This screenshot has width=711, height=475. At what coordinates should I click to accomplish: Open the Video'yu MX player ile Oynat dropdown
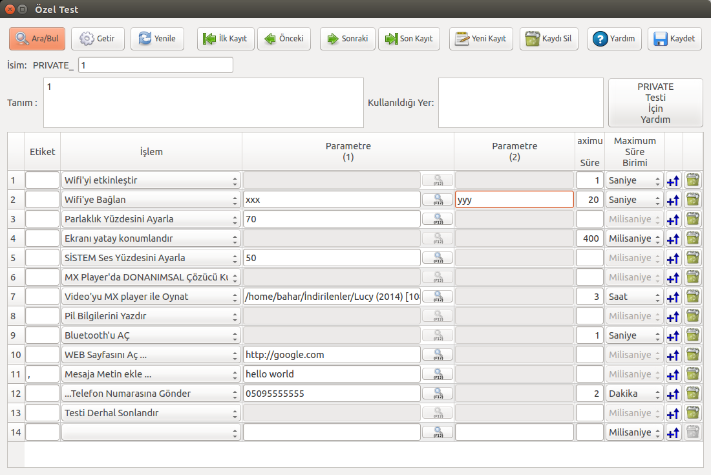tap(151, 297)
